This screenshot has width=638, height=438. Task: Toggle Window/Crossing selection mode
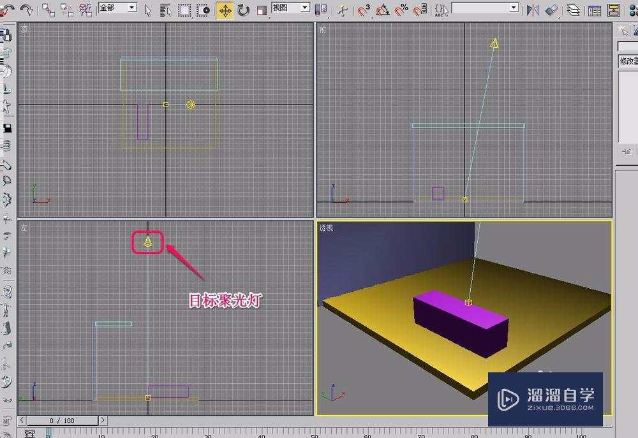click(x=203, y=10)
